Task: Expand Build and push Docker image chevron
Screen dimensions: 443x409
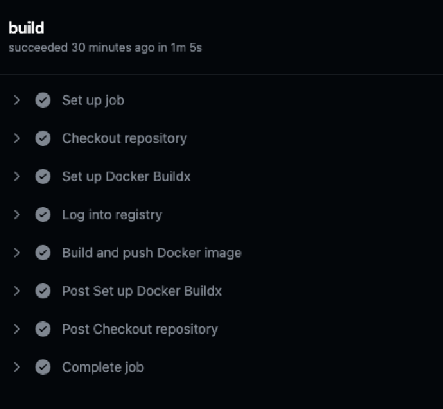Action: pos(17,253)
